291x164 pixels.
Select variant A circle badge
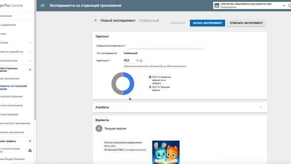click(x=99, y=128)
